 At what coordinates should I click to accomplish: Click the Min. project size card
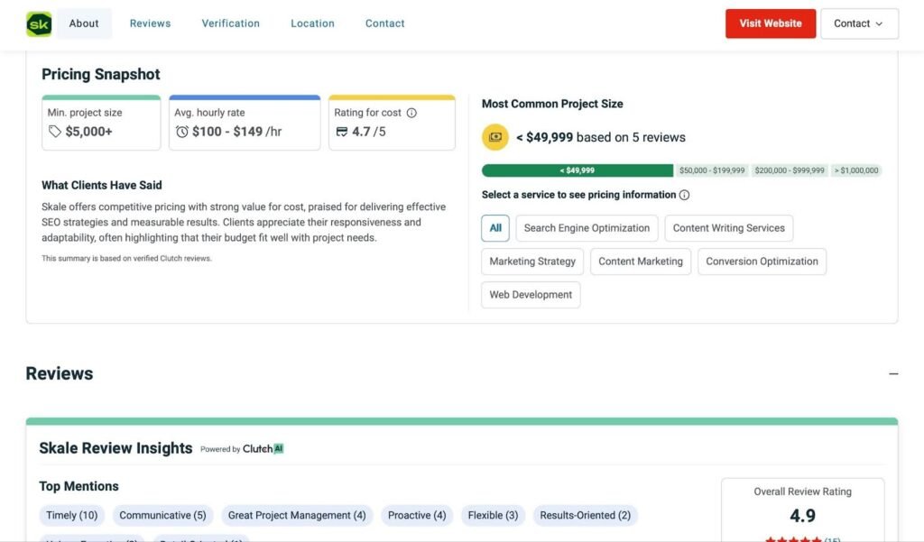101,123
